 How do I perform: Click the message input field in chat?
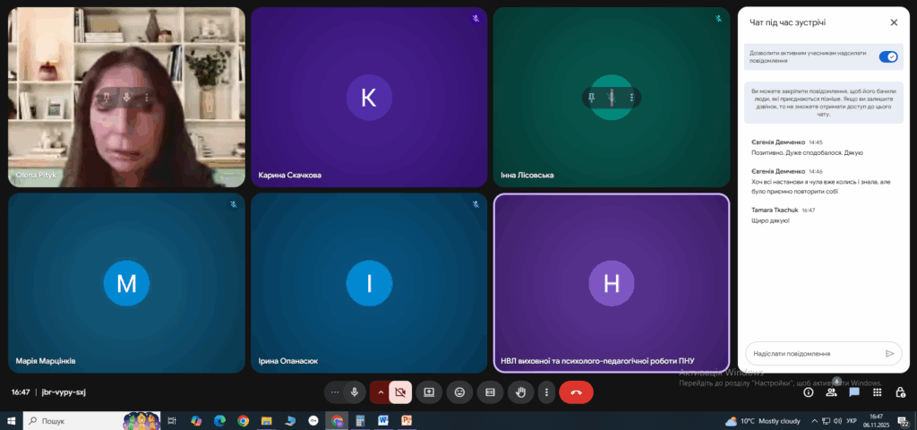(824, 353)
